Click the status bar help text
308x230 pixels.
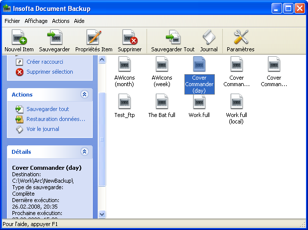(x=30, y=224)
